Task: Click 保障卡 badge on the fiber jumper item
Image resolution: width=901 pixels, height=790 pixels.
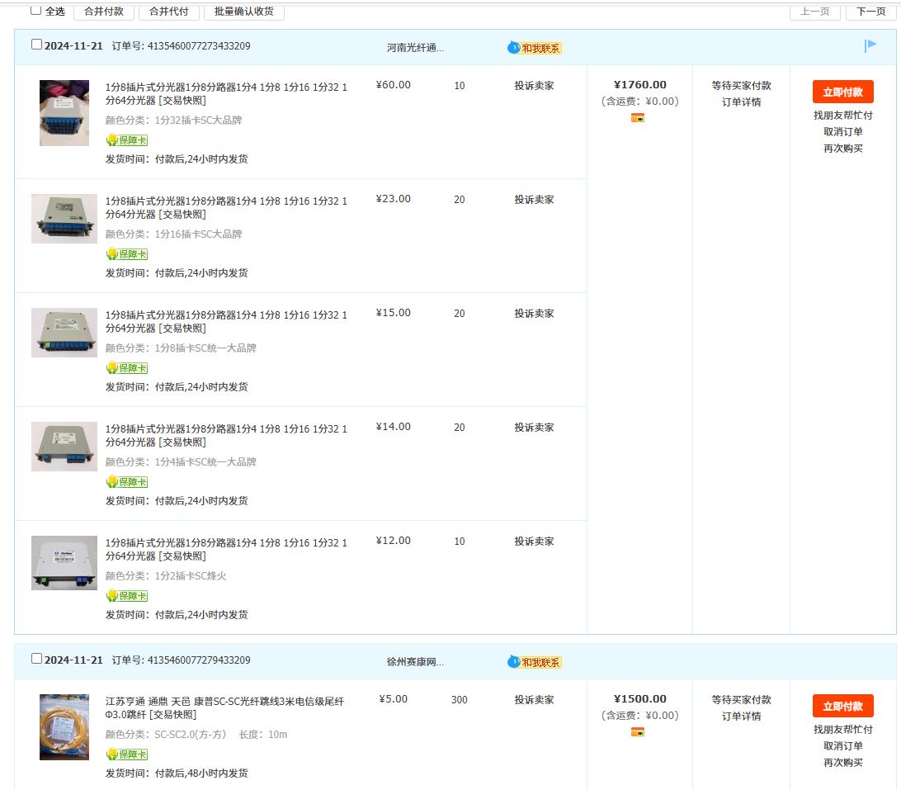Action: pos(127,754)
